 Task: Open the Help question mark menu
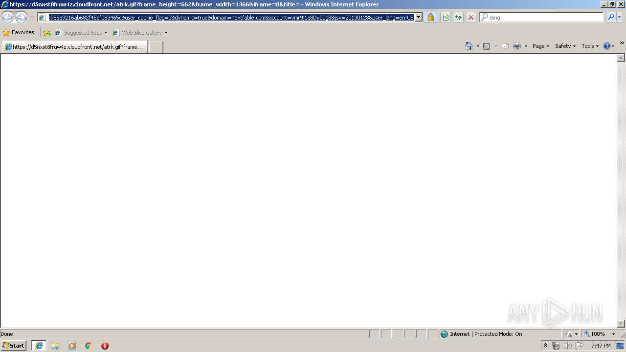click(608, 46)
